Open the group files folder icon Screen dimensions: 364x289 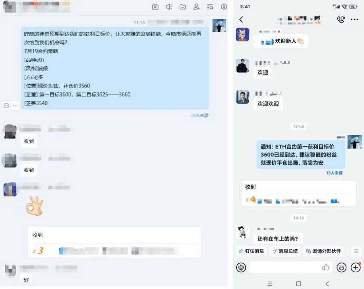coord(183,7)
